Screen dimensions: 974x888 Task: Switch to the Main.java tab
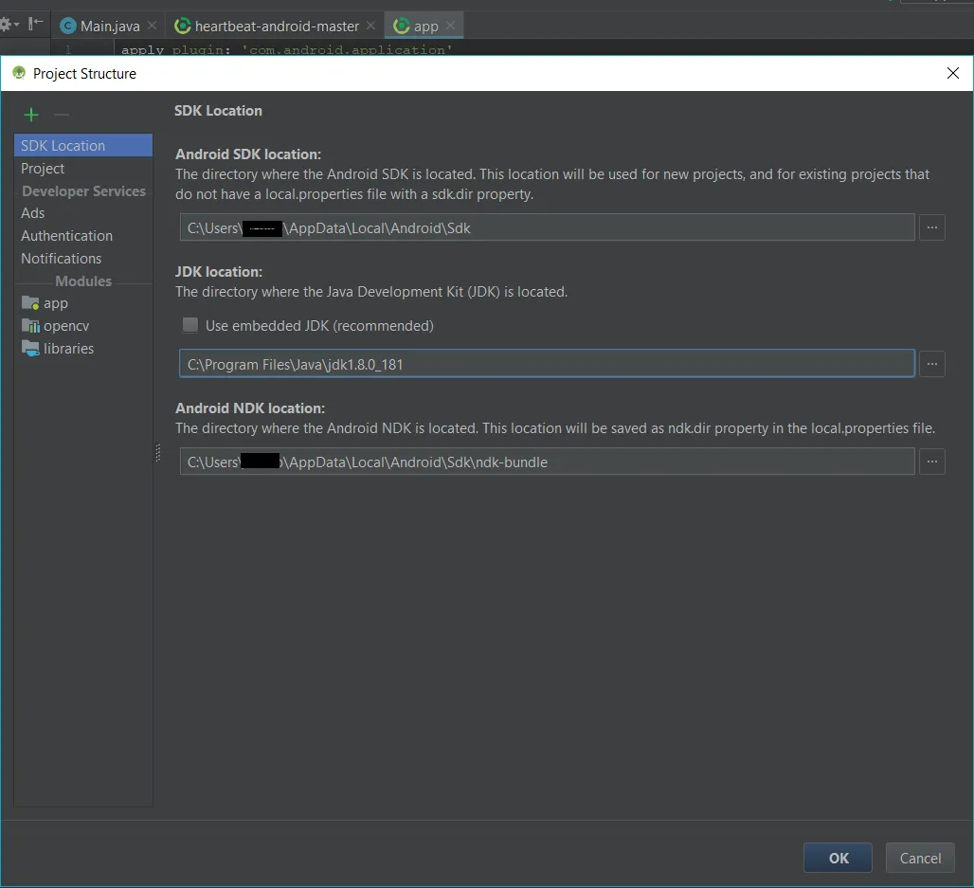(x=109, y=27)
